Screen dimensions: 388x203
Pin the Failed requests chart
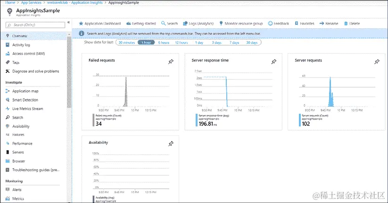[171, 62]
